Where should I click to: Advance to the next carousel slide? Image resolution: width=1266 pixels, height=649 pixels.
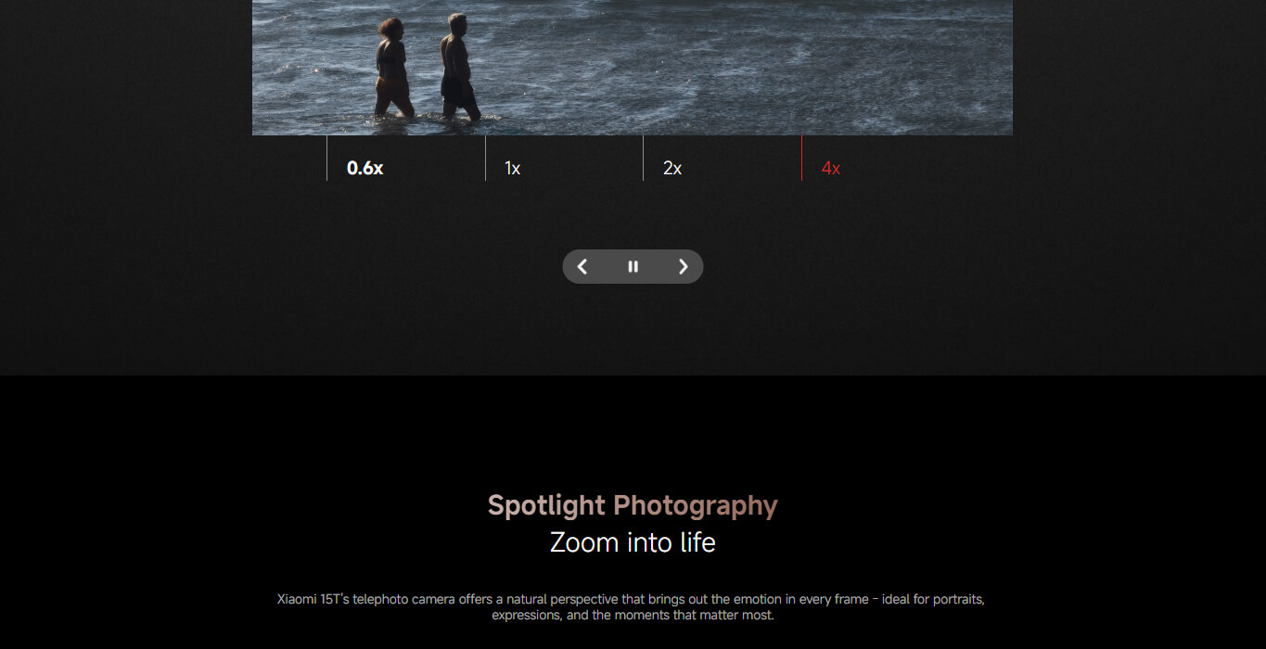pos(684,267)
